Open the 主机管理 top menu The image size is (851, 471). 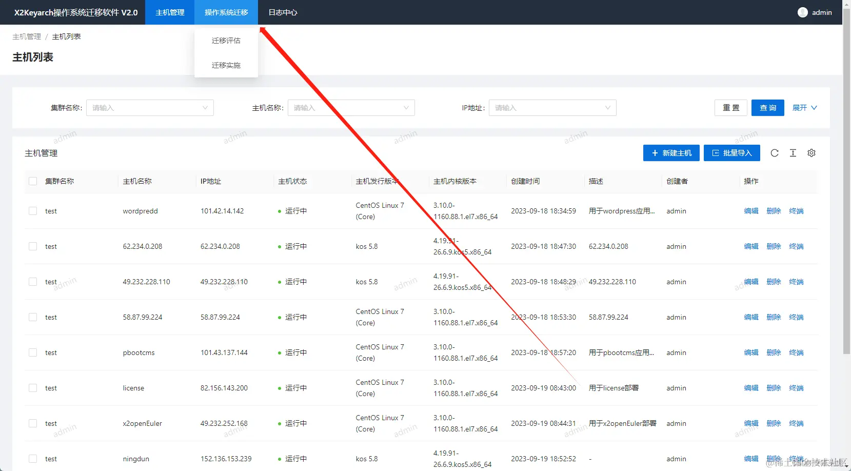tap(170, 12)
